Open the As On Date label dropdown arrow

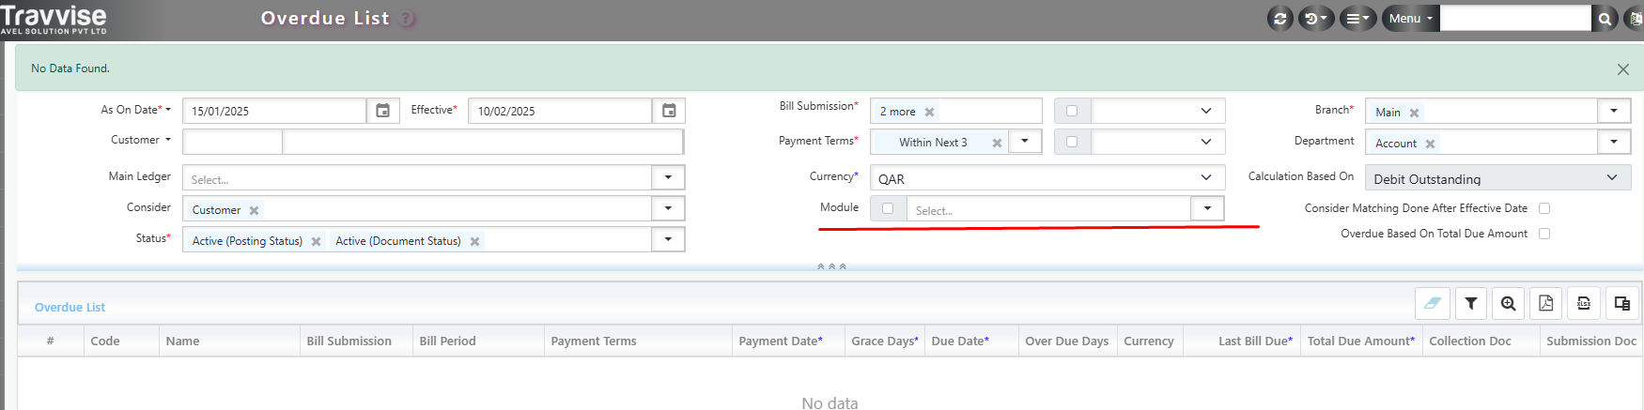tap(168, 110)
